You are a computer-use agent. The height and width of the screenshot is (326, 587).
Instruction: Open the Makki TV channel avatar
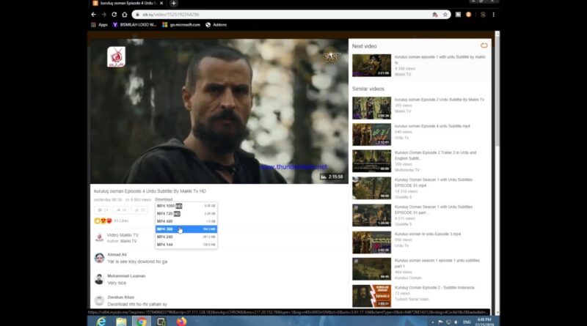99,238
